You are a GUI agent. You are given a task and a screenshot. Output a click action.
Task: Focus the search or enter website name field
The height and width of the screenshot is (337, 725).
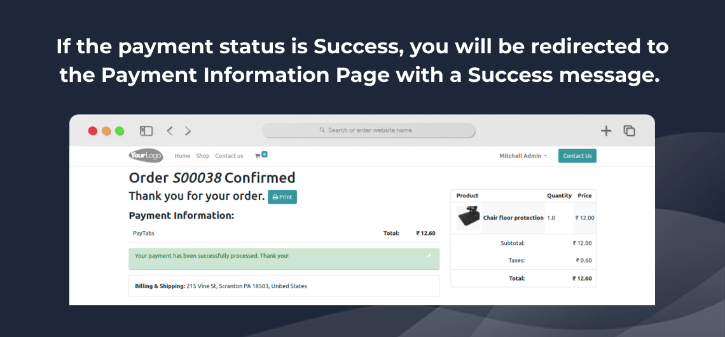[368, 130]
